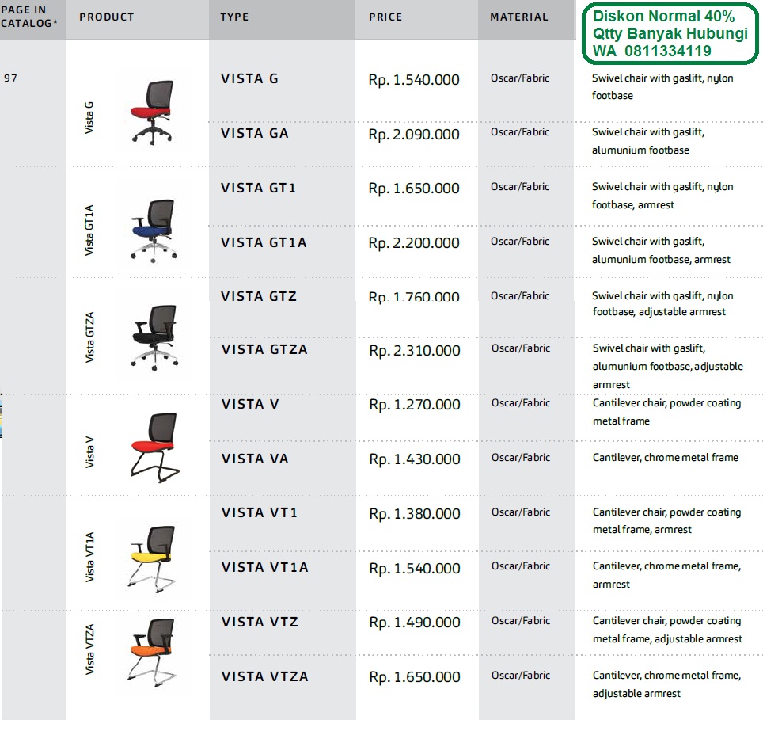Image resolution: width=763 pixels, height=735 pixels.
Task: Open the yellow Vista VT1A chair image
Action: (x=154, y=557)
